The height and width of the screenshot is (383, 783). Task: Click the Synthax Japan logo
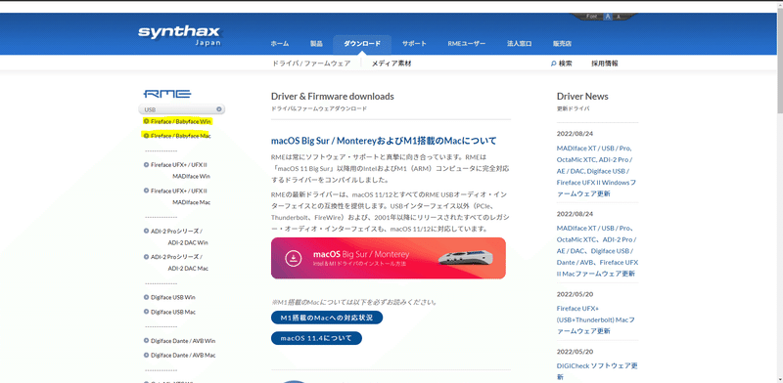[x=179, y=35]
